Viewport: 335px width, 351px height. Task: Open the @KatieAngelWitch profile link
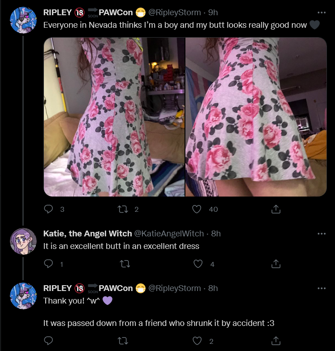point(169,234)
